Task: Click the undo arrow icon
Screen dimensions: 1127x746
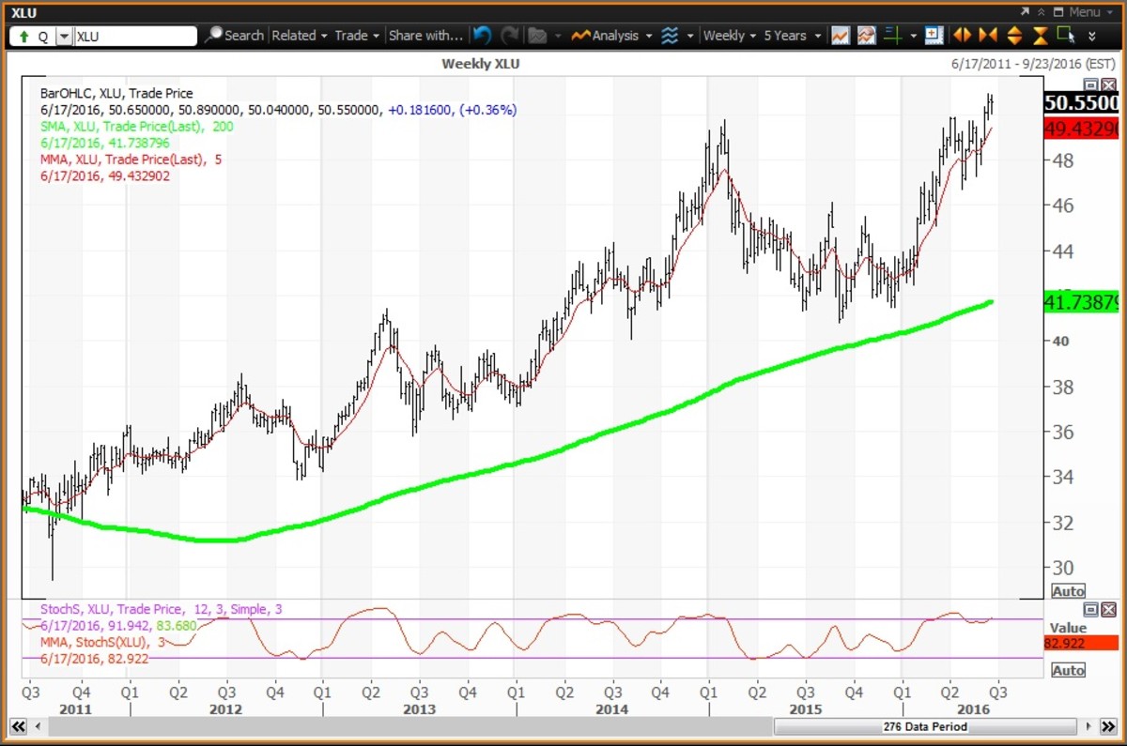Action: 482,36
